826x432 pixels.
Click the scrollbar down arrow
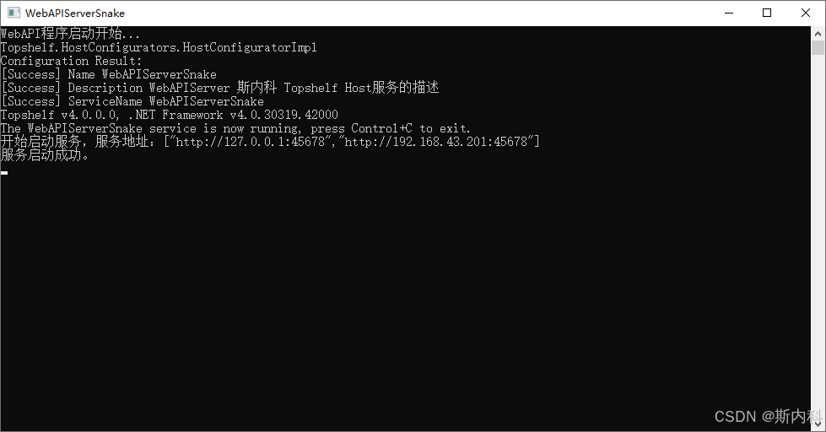[x=818, y=424]
